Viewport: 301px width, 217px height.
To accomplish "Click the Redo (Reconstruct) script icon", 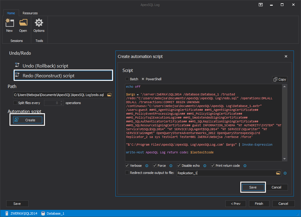I will 17,75.
